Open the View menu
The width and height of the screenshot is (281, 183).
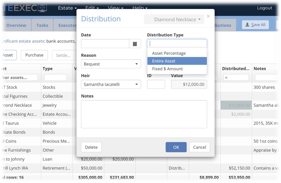click(x=115, y=8)
